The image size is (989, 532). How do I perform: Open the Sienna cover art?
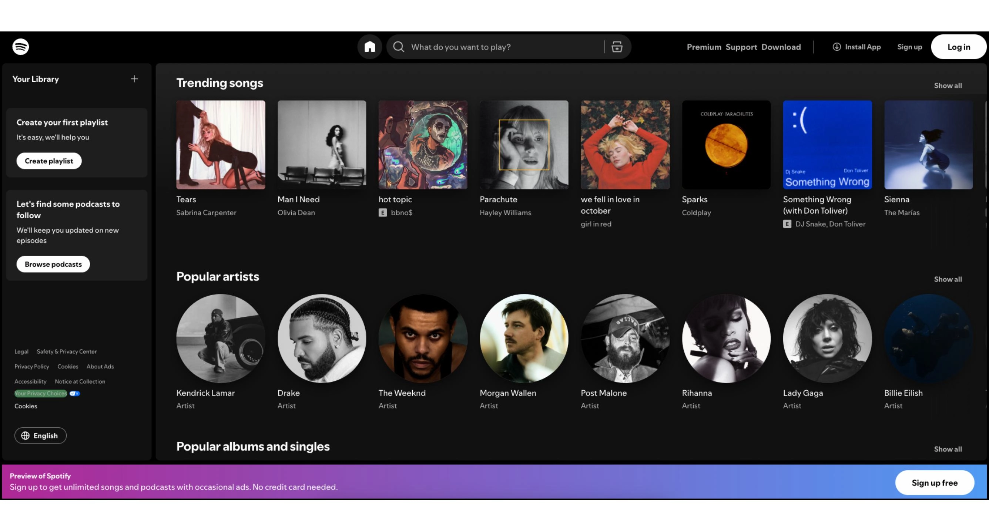tap(928, 145)
